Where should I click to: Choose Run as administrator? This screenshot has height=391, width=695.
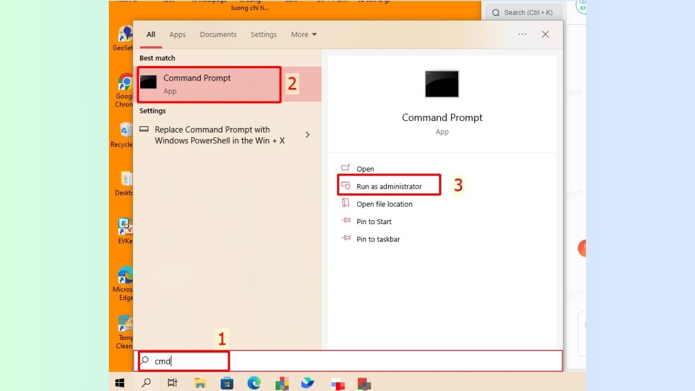[x=389, y=187]
